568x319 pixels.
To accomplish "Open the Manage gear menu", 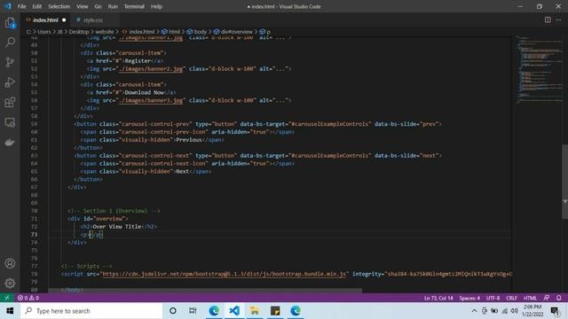I will [10, 284].
